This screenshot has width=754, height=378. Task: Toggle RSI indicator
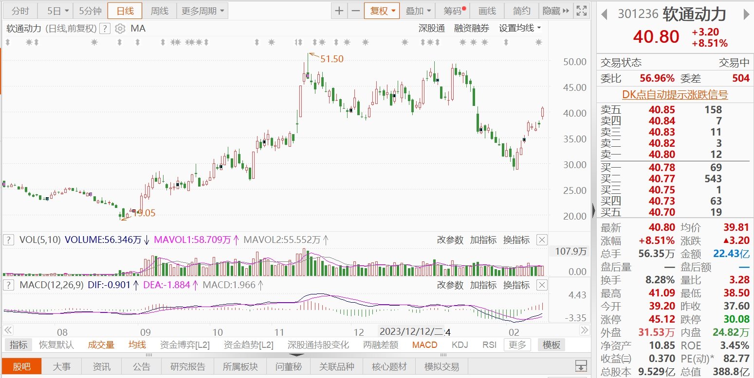[x=489, y=345]
